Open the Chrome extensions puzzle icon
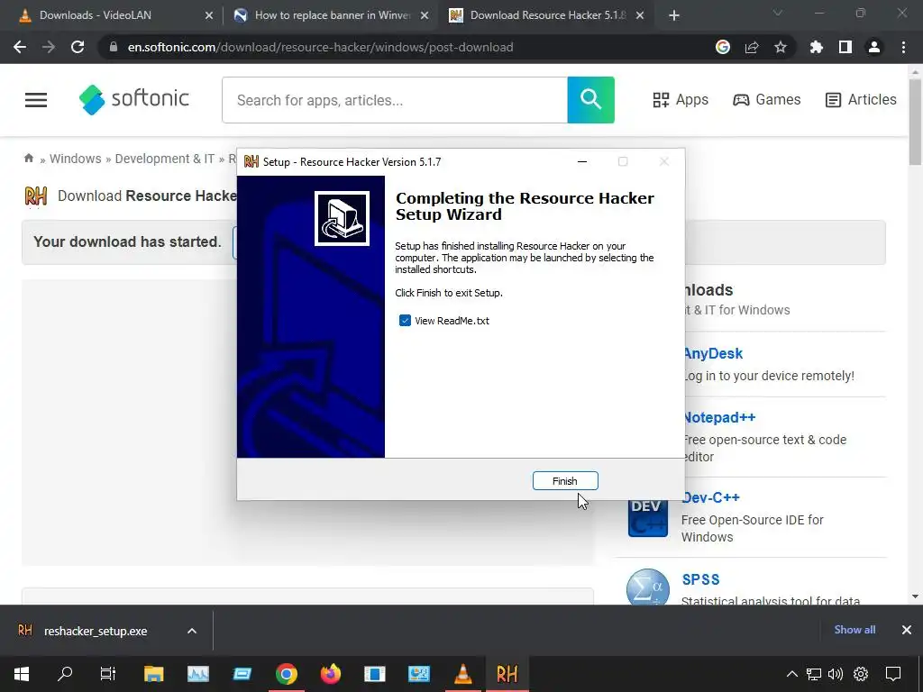The width and height of the screenshot is (923, 692). pos(817,47)
